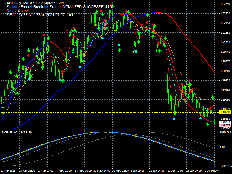Click the DCE_BB_v2 -1547.5160 indicator label
Screen dimensions: 232x174
[17, 133]
